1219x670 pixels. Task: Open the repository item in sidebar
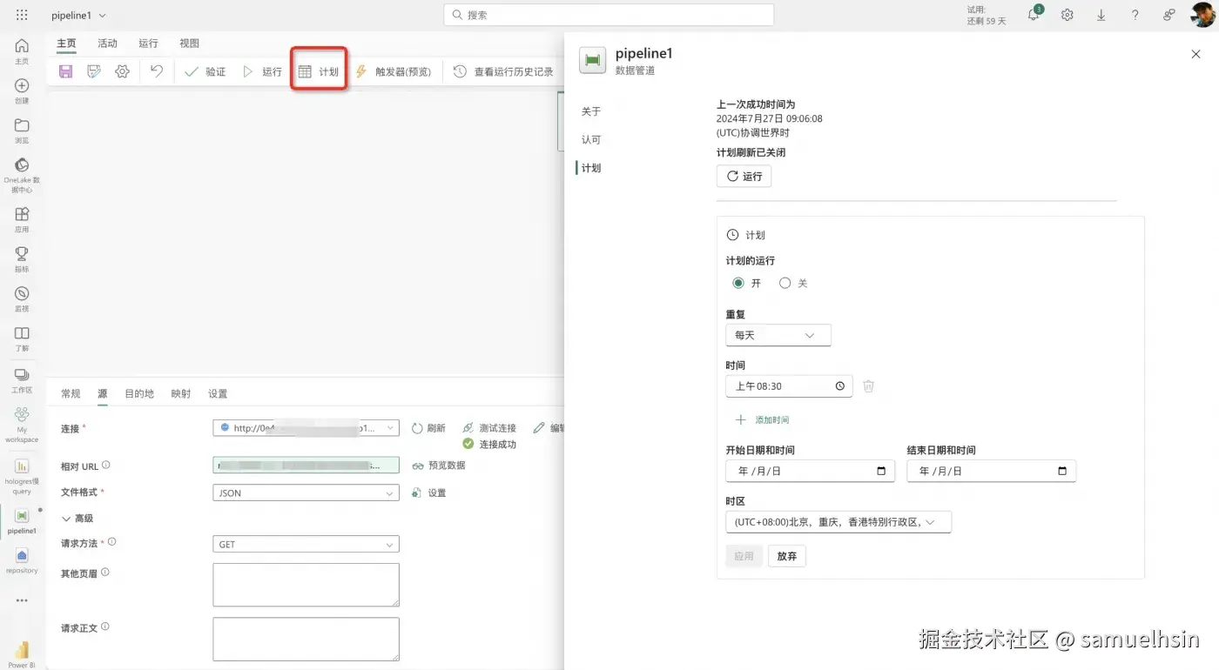[x=22, y=559]
